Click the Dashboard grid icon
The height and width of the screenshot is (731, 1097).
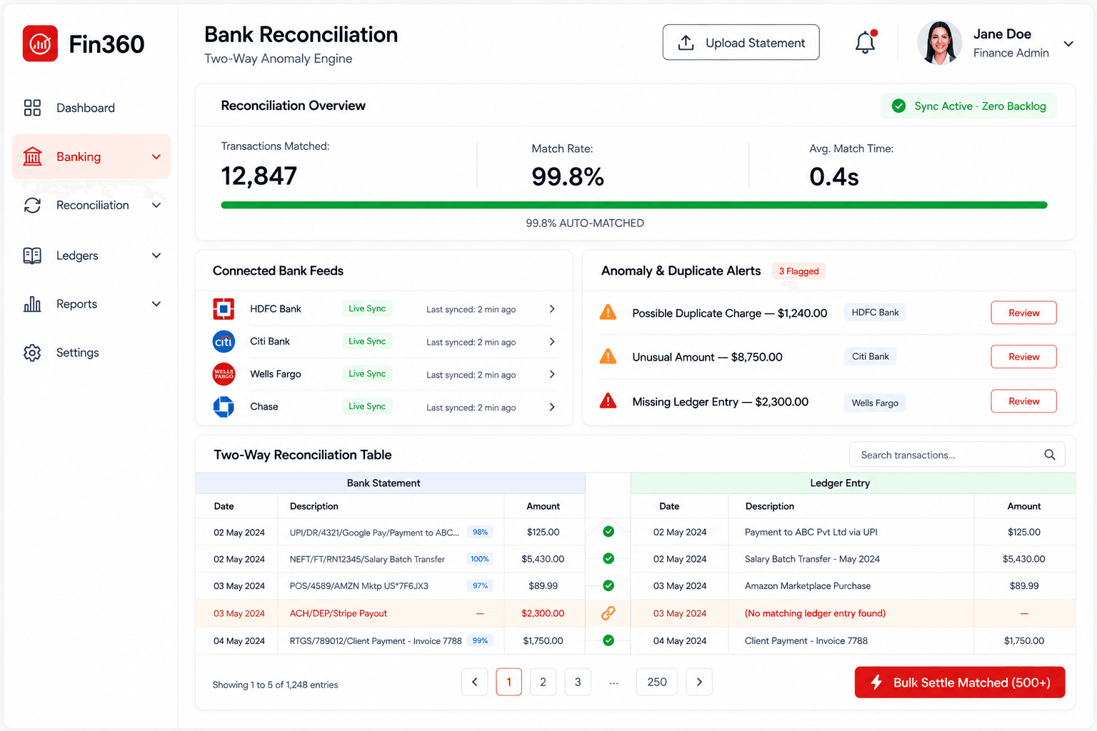tap(32, 108)
